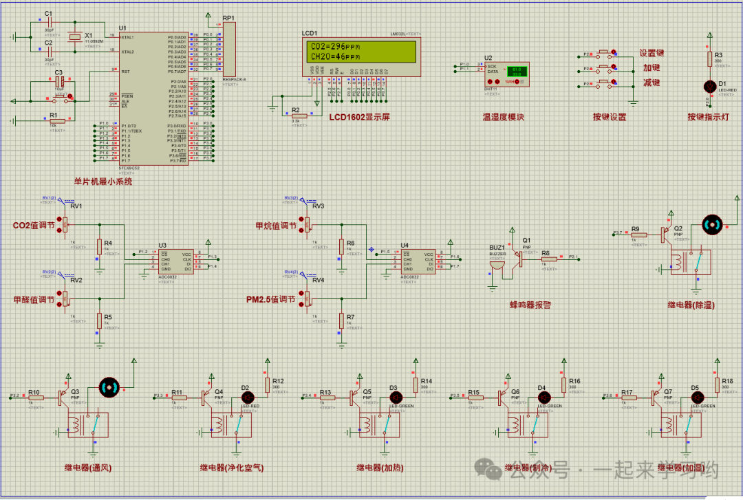
Task: Select capacitor C1
Action: tap(49, 22)
